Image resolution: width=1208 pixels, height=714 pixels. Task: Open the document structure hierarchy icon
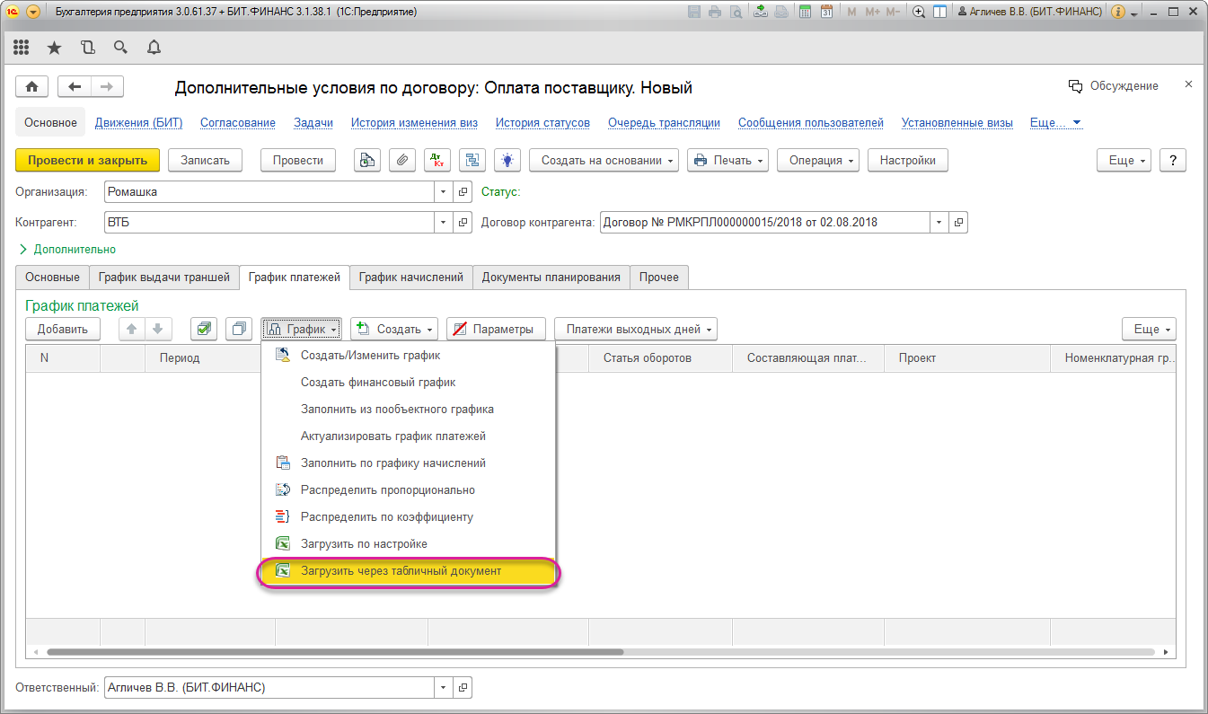[x=472, y=160]
